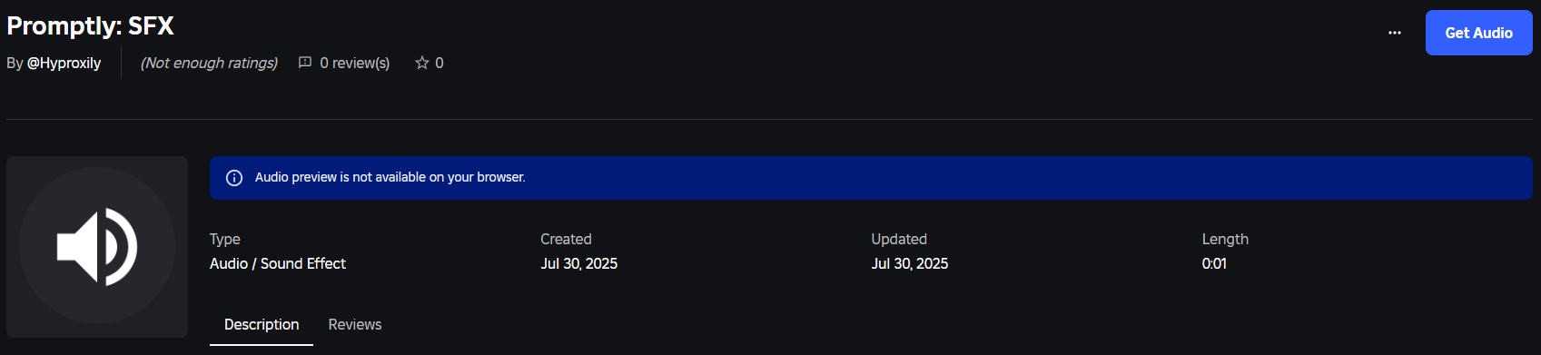Click the 0 review(s) text

(x=355, y=63)
